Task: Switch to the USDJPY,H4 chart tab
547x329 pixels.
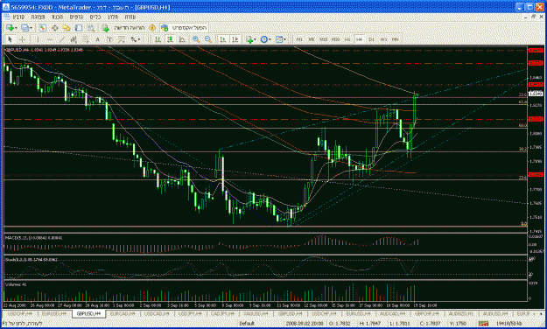Action: (189, 313)
